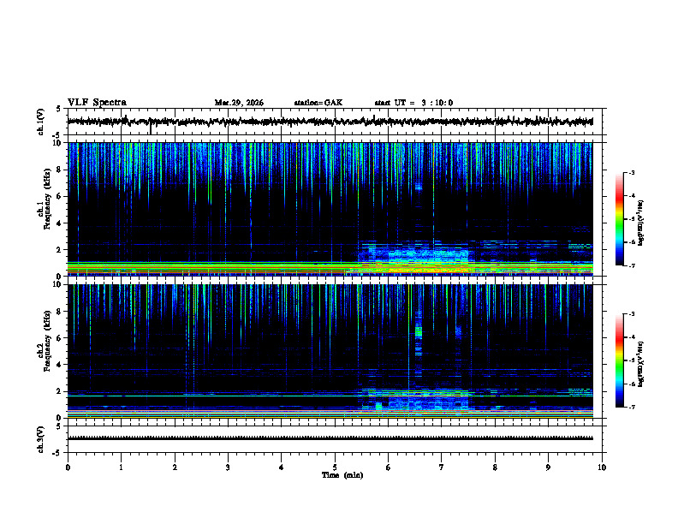Click the "-3" tick on upper color bar

click(631, 172)
